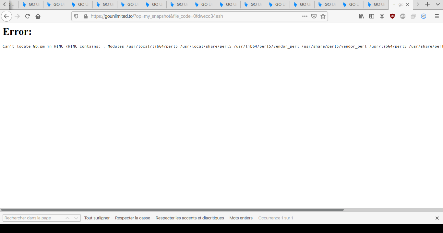Open the Firefox hamburger menu

pyautogui.click(x=437, y=16)
